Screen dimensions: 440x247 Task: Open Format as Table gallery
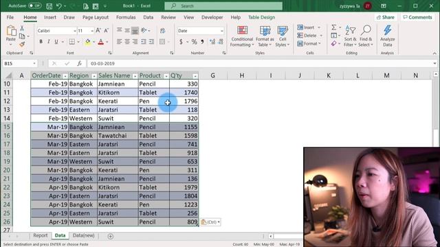coord(265,36)
